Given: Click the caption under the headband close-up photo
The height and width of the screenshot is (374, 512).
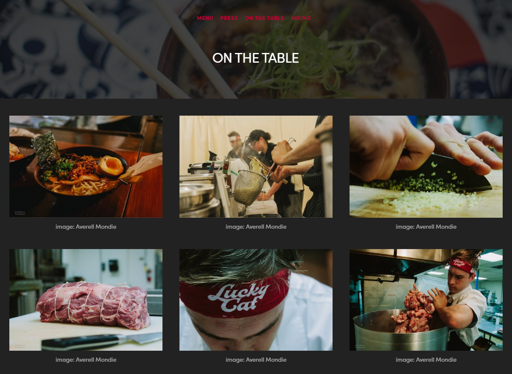Looking at the screenshot, I should (256, 360).
